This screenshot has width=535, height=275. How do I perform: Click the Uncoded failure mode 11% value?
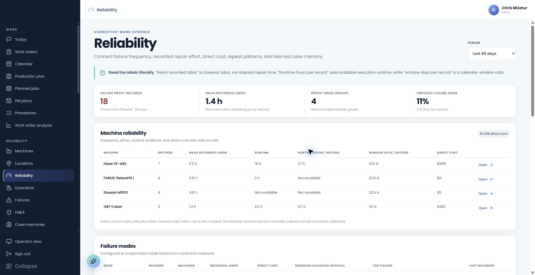(x=422, y=101)
